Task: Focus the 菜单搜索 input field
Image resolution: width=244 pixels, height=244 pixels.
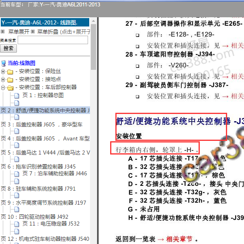Action: coord(53,40)
